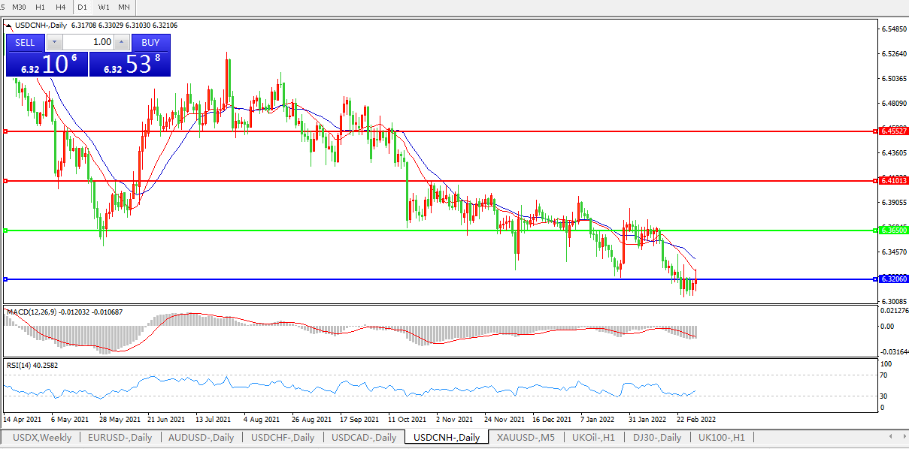Image resolution: width=909 pixels, height=449 pixels.
Task: Select the H4 timeframe
Action: pyautogui.click(x=61, y=7)
